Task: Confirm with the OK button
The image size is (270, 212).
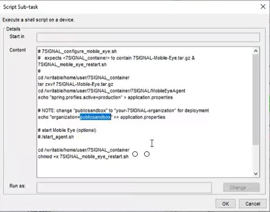Action: 225,204
